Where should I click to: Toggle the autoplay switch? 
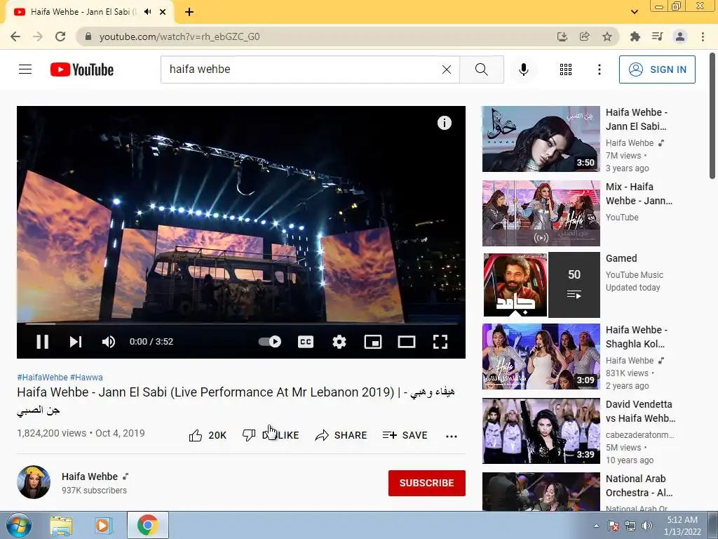point(270,342)
